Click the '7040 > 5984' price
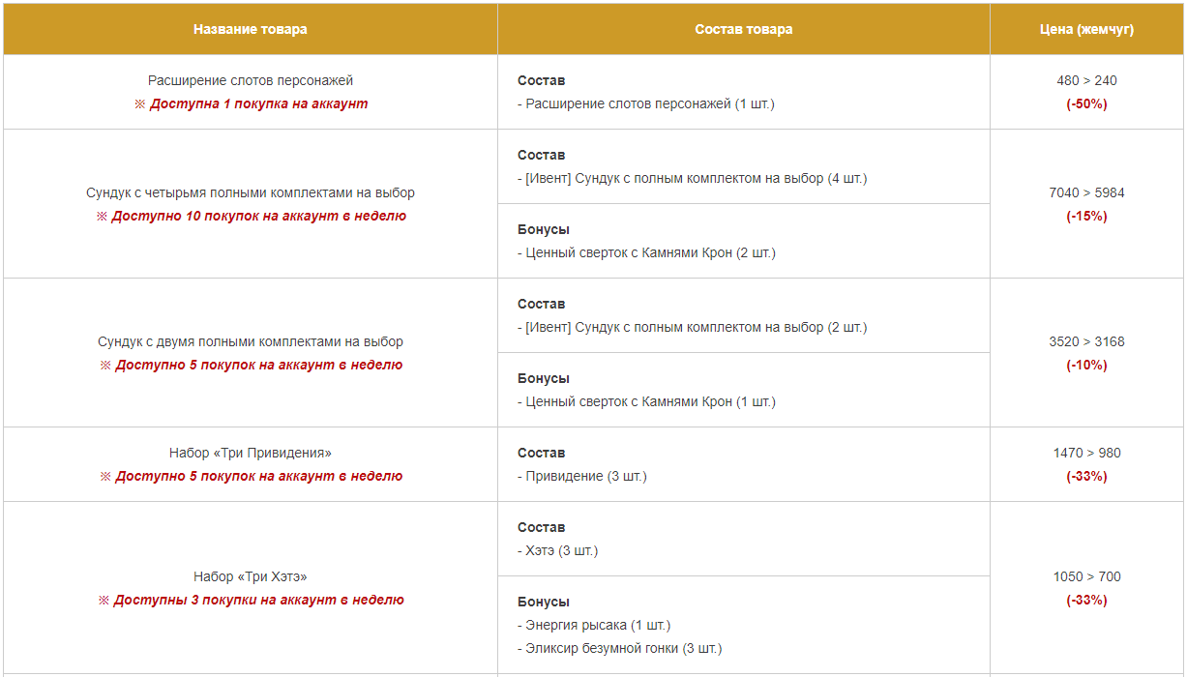 coord(1087,192)
